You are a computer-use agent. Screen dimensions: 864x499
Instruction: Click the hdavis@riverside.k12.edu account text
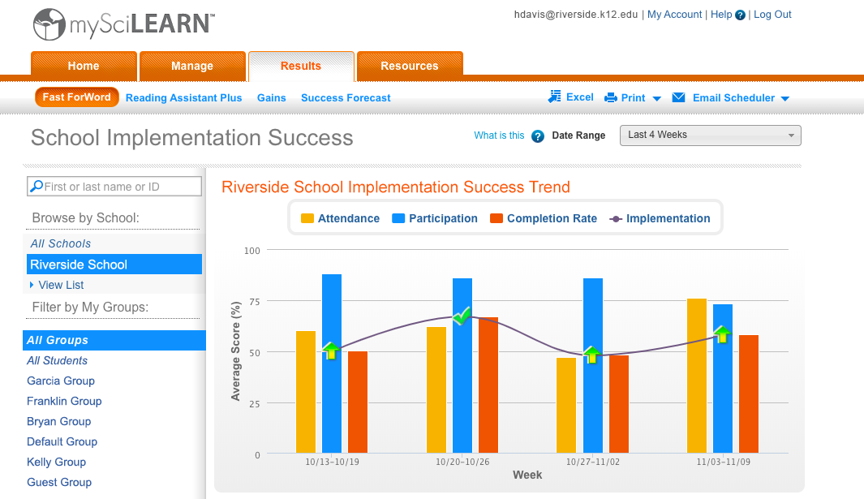[x=576, y=15]
